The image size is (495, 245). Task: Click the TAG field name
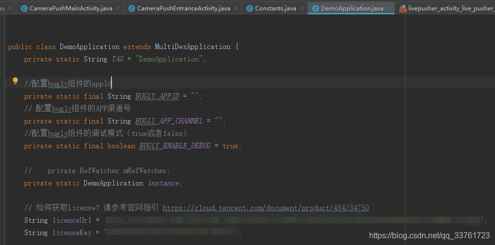[117, 59]
